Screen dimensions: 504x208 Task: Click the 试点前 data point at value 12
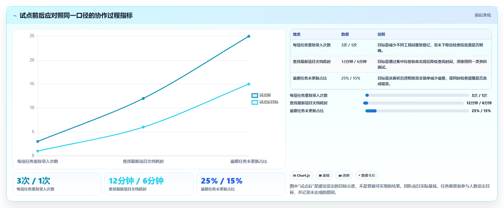[x=143, y=98]
